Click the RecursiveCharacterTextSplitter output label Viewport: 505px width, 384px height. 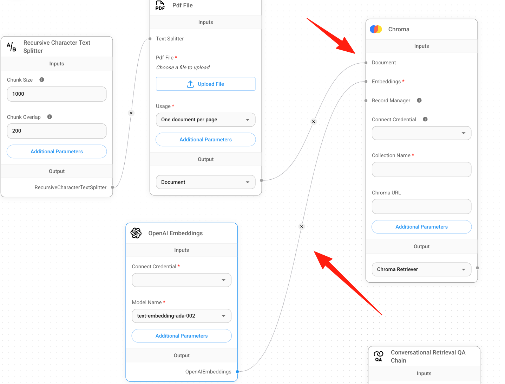[70, 187]
